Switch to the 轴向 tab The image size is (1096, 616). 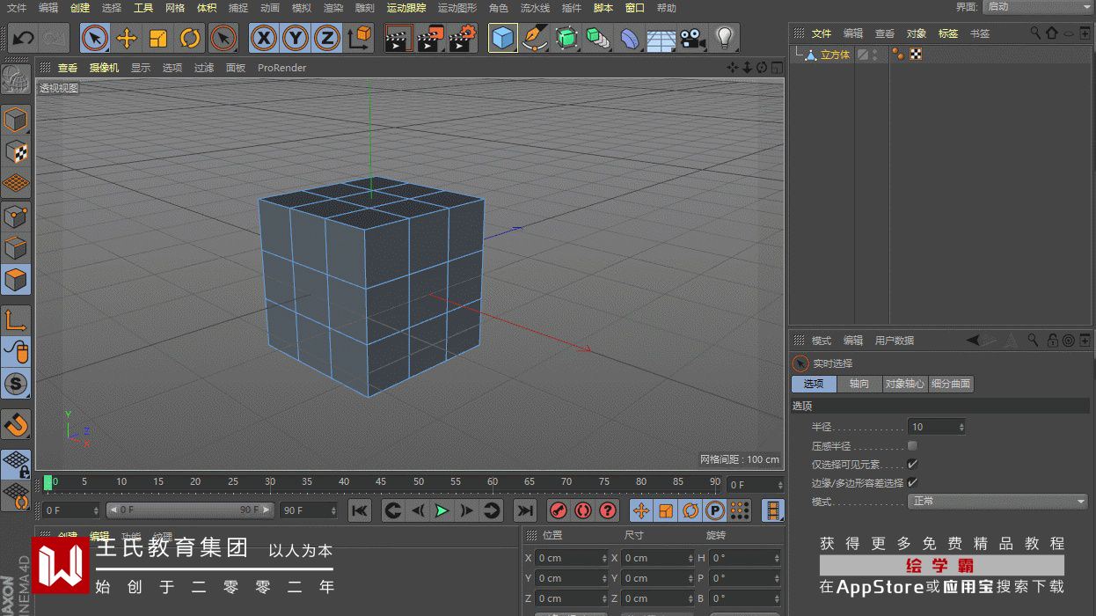pyautogui.click(x=859, y=384)
